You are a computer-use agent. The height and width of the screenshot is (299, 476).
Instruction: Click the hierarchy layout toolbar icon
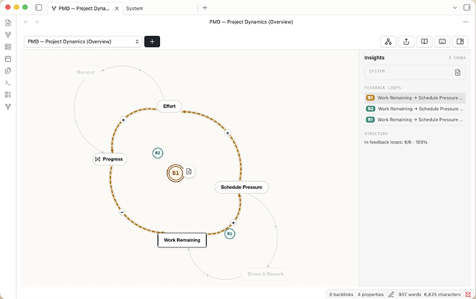388,41
